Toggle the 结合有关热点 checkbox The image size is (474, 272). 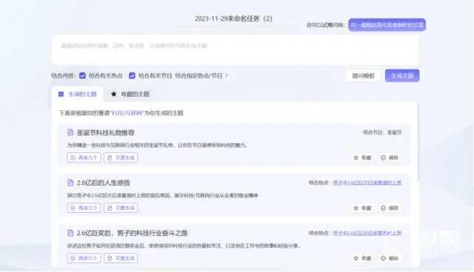point(82,75)
